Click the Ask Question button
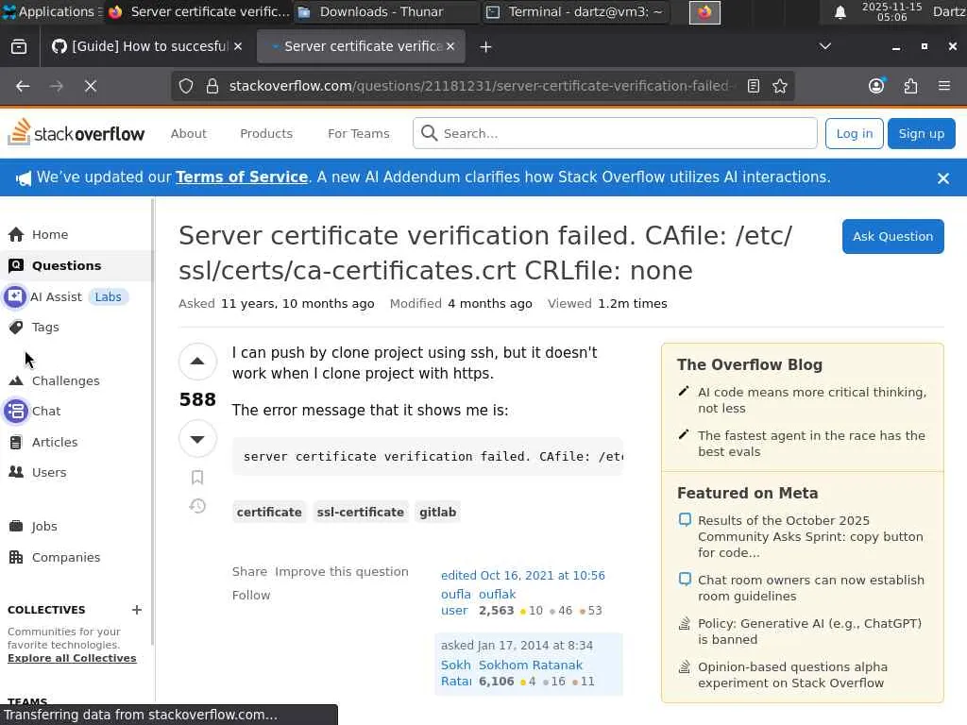967x725 pixels. [892, 236]
